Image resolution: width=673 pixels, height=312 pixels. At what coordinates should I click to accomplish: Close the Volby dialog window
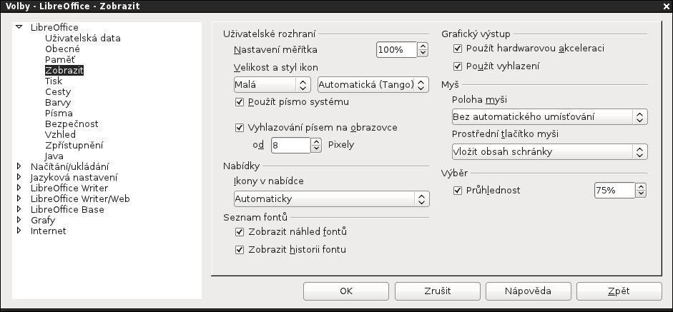667,6
